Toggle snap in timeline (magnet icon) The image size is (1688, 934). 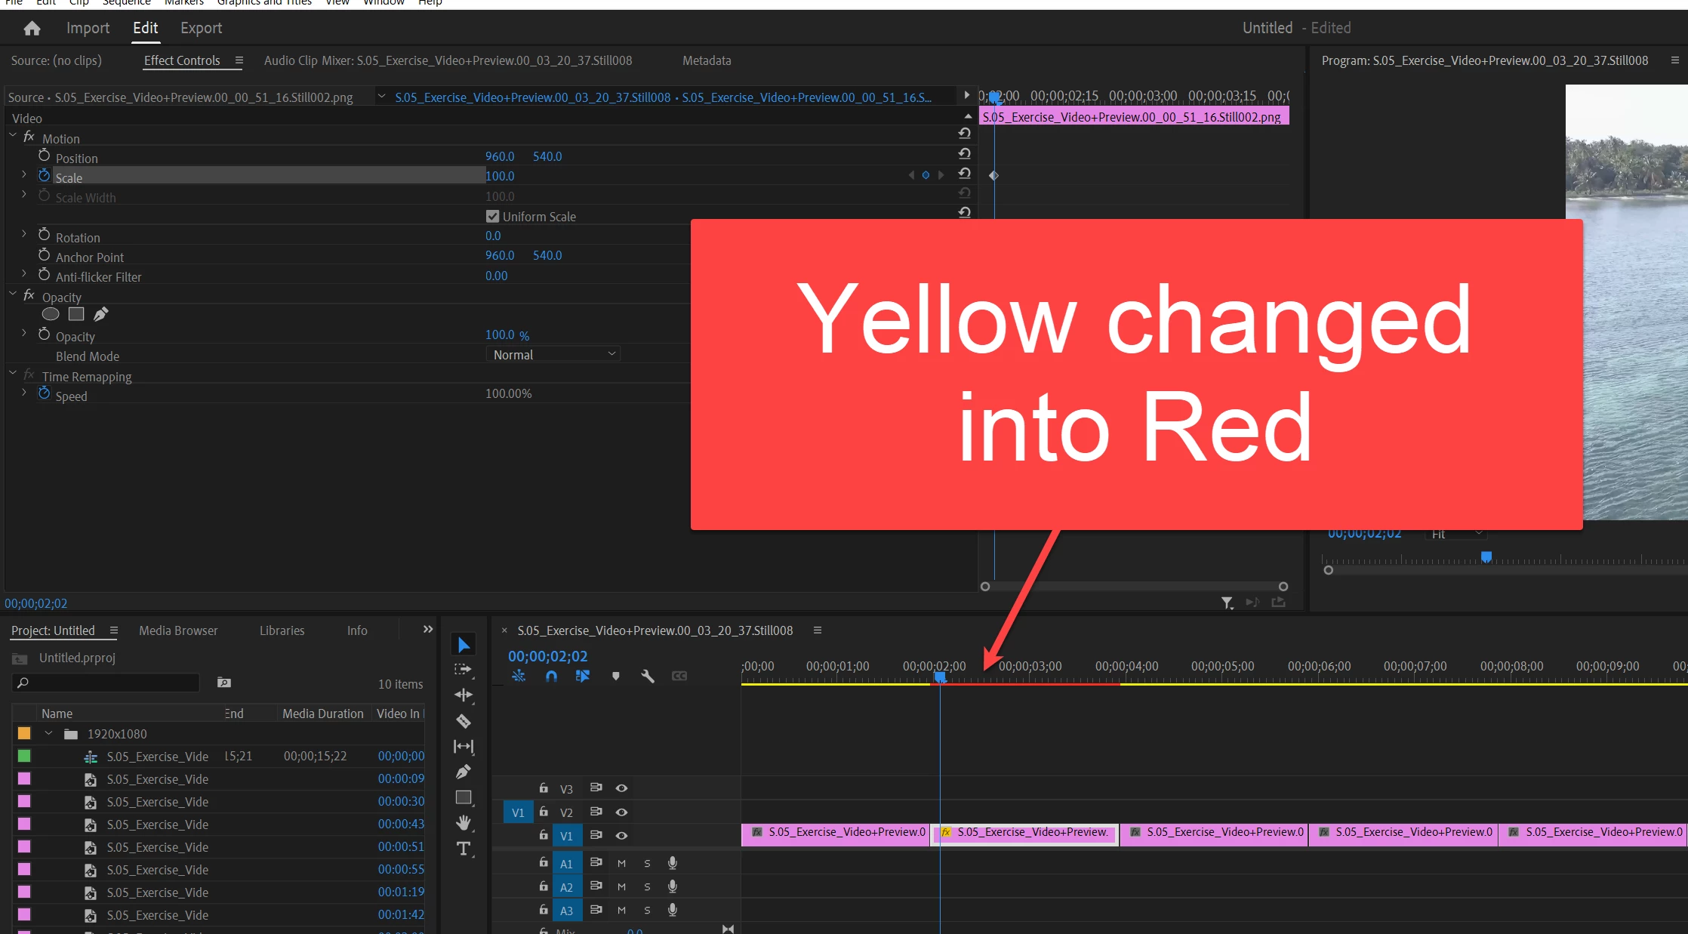point(551,677)
